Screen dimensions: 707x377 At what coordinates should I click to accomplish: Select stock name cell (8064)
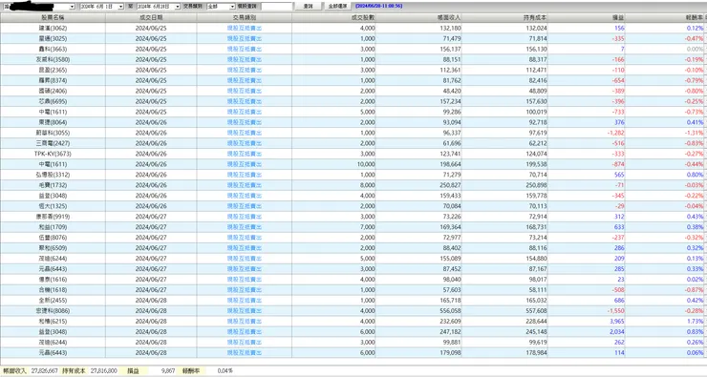[53, 122]
